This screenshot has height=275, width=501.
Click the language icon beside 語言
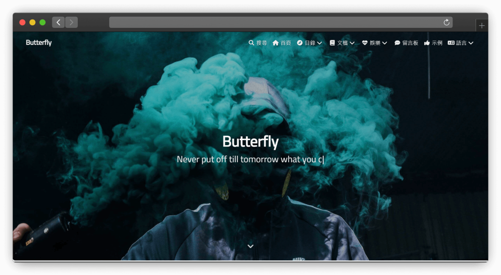point(451,43)
